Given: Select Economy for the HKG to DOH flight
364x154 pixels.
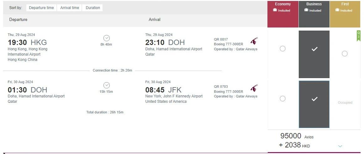Looking at the screenshot, I should [x=282, y=49].
